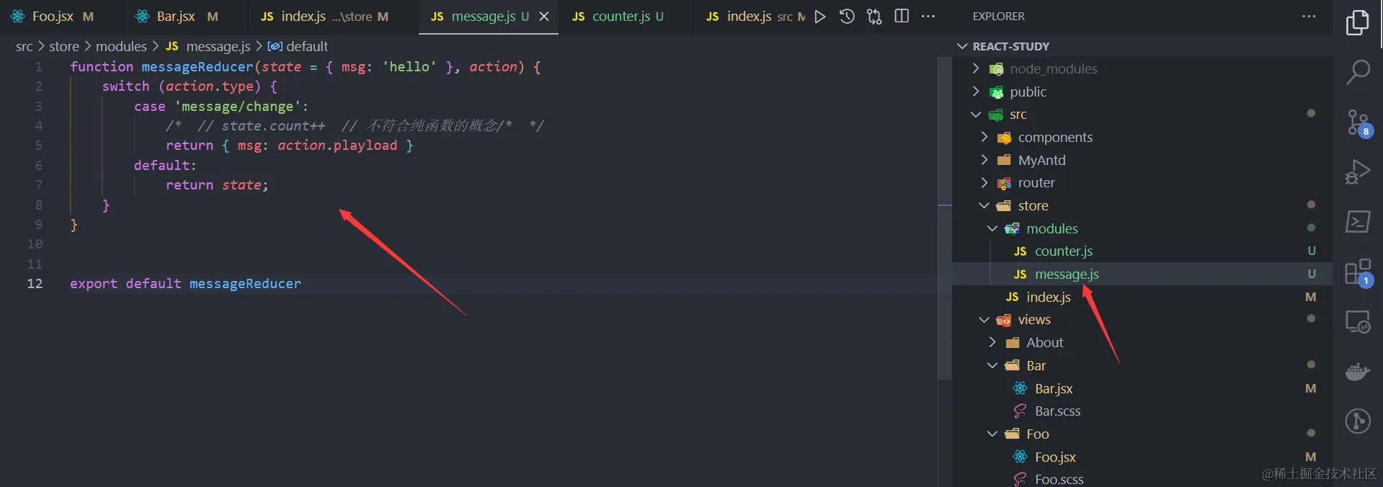Image resolution: width=1383 pixels, height=487 pixels.
Task: Expand the About folder
Action: coord(992,342)
